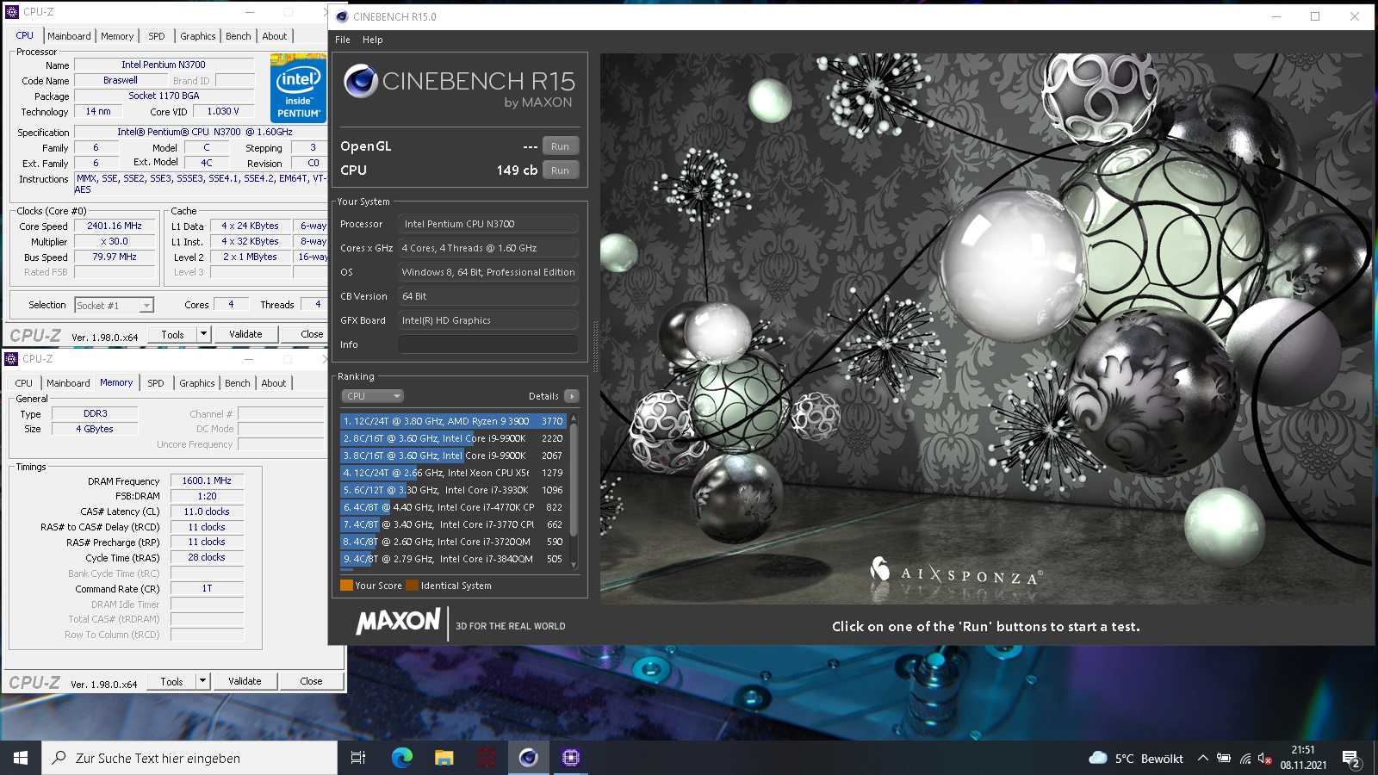Open the CPU ranking type dropdown

[373, 396]
